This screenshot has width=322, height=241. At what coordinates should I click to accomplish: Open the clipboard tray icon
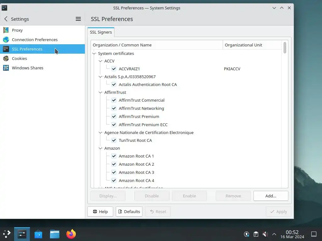pyautogui.click(x=256, y=234)
